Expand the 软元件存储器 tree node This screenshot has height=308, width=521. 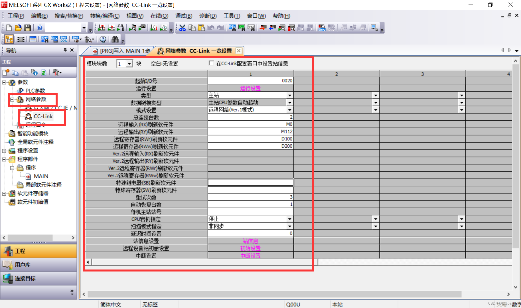(x=4, y=194)
